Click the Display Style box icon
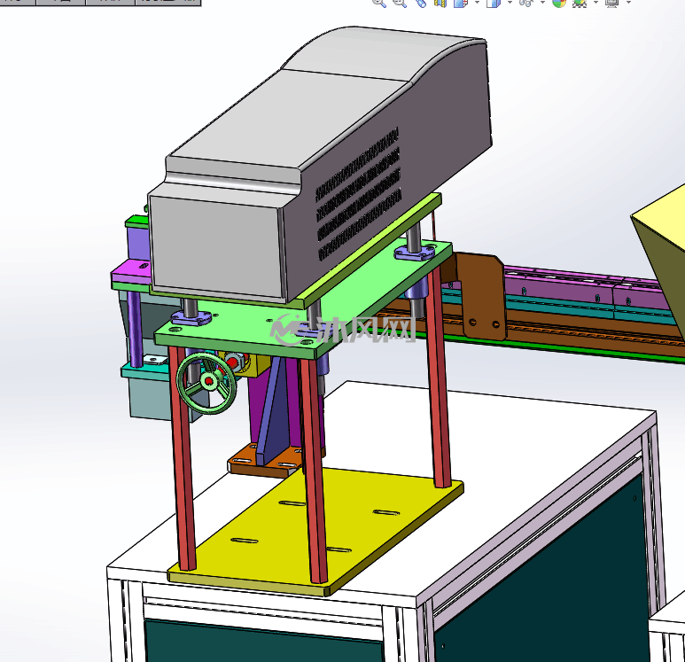The height and width of the screenshot is (662, 685). pyautogui.click(x=494, y=3)
